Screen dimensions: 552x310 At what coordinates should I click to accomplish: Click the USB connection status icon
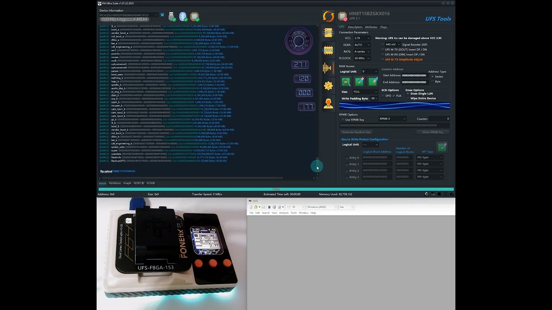(x=172, y=17)
